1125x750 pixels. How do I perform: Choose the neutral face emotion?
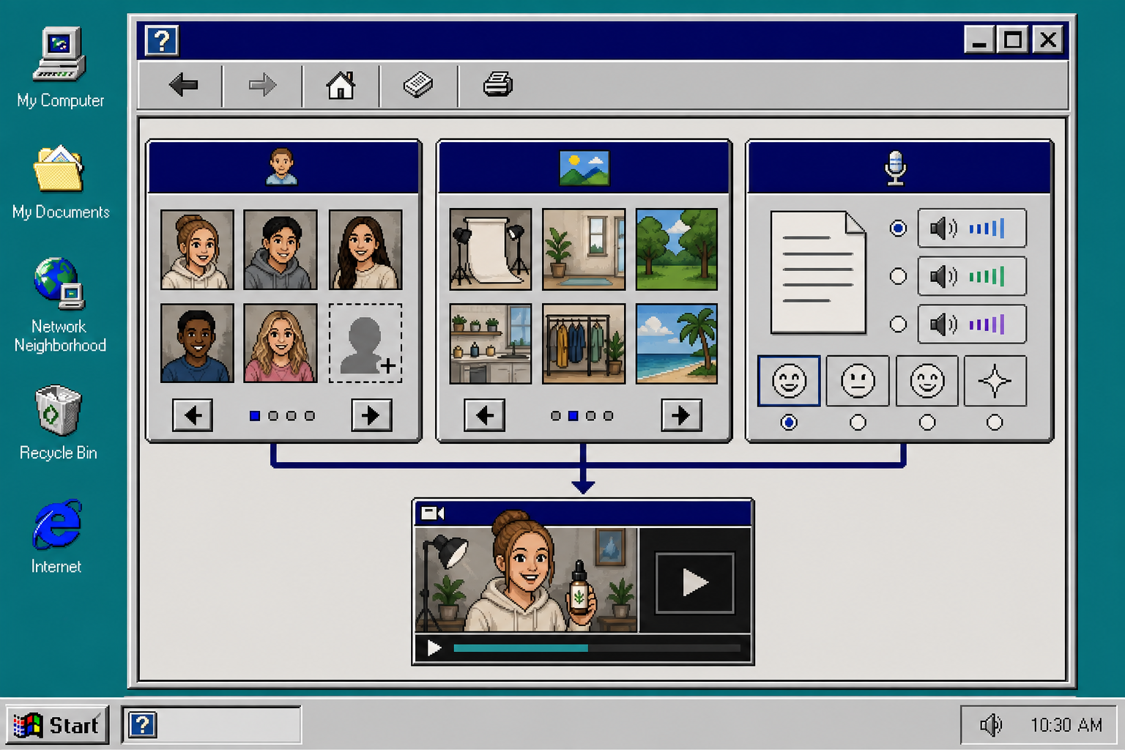858,381
